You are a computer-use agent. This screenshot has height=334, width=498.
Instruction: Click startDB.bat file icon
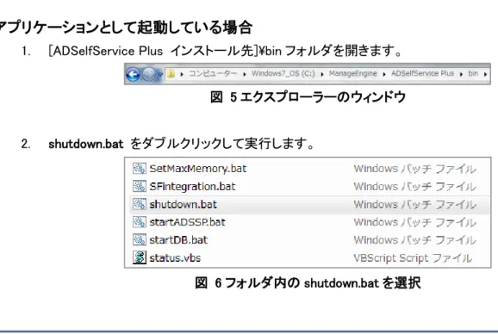(140, 239)
